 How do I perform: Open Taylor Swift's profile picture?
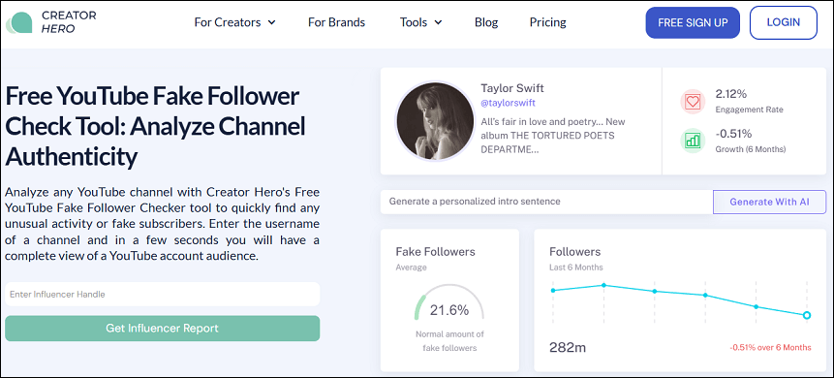click(x=435, y=121)
